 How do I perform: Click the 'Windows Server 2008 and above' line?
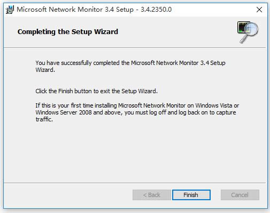pos(136,112)
